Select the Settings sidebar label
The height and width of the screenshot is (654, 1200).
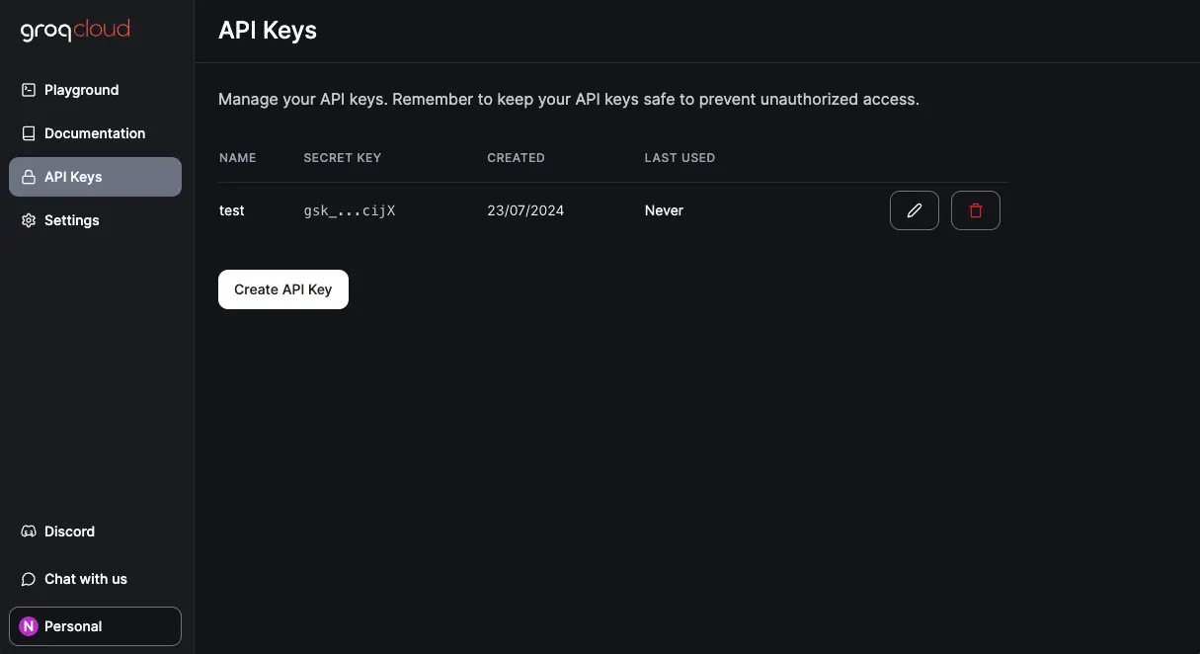point(72,220)
